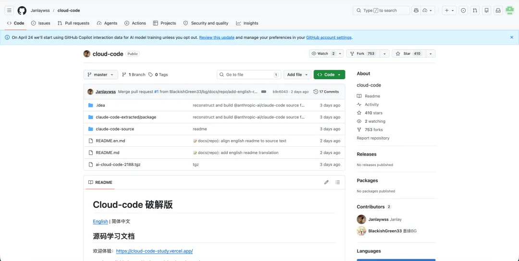Click Report repository link
Screen dimensions: 519x261
coord(373,138)
